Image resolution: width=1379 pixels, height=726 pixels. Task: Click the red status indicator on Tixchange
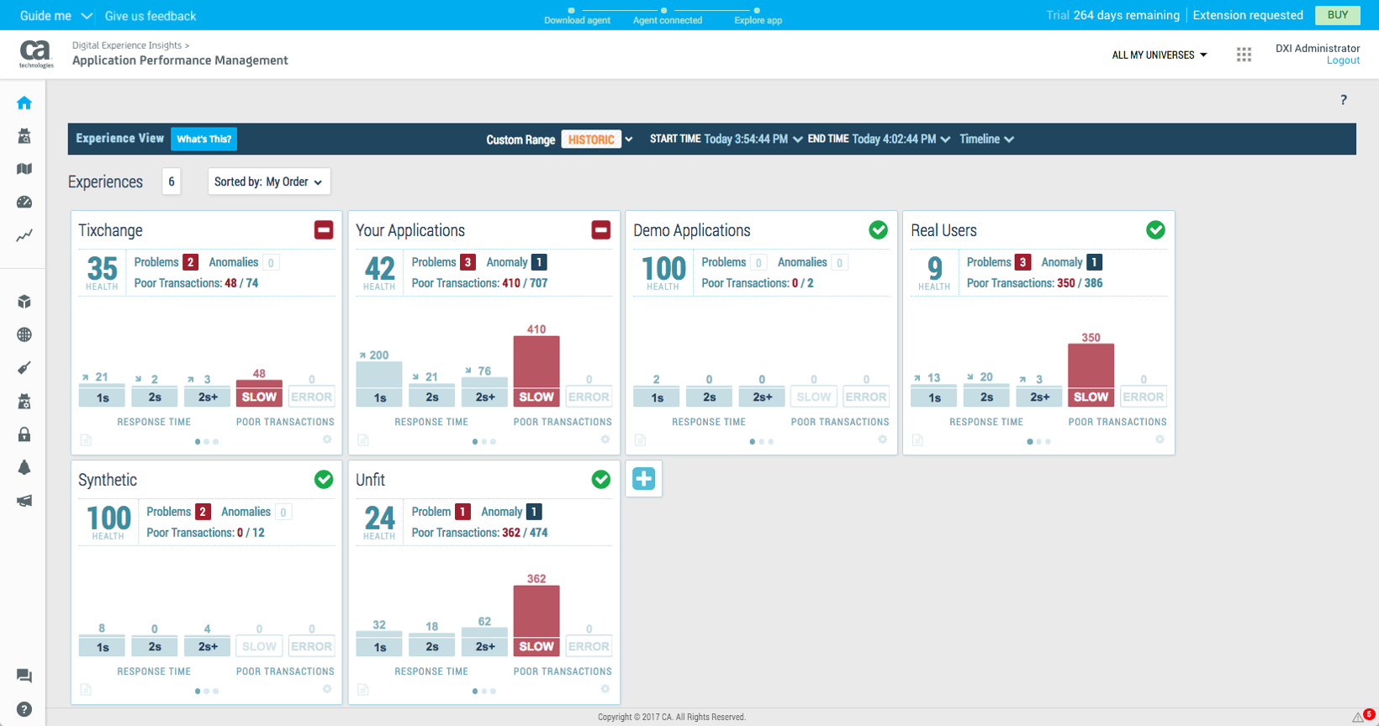click(x=324, y=230)
